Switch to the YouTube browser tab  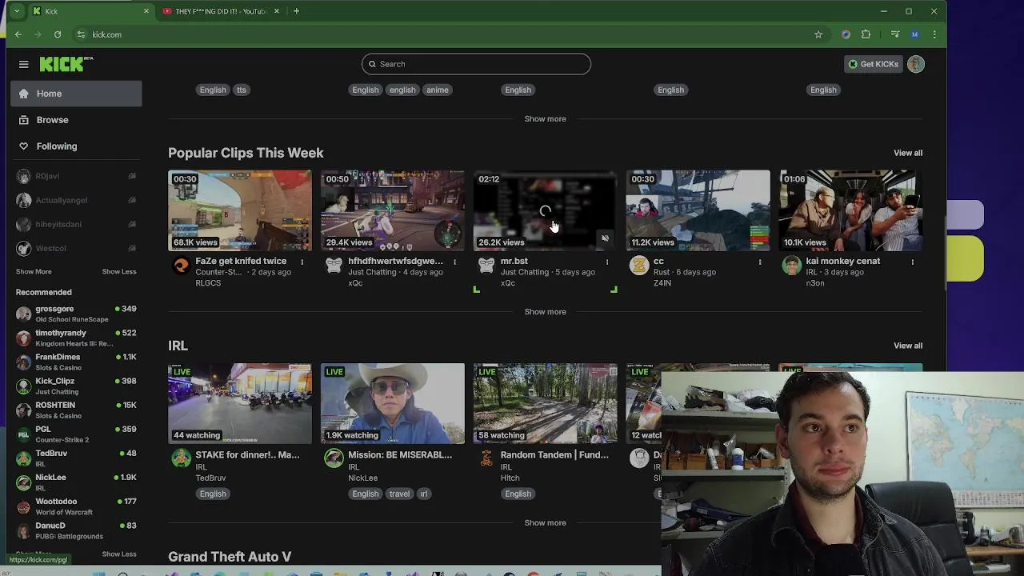tap(220, 11)
